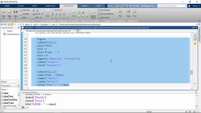The image size is (201, 113).
Task: Open the Artem account dropdown
Action: (196, 6)
